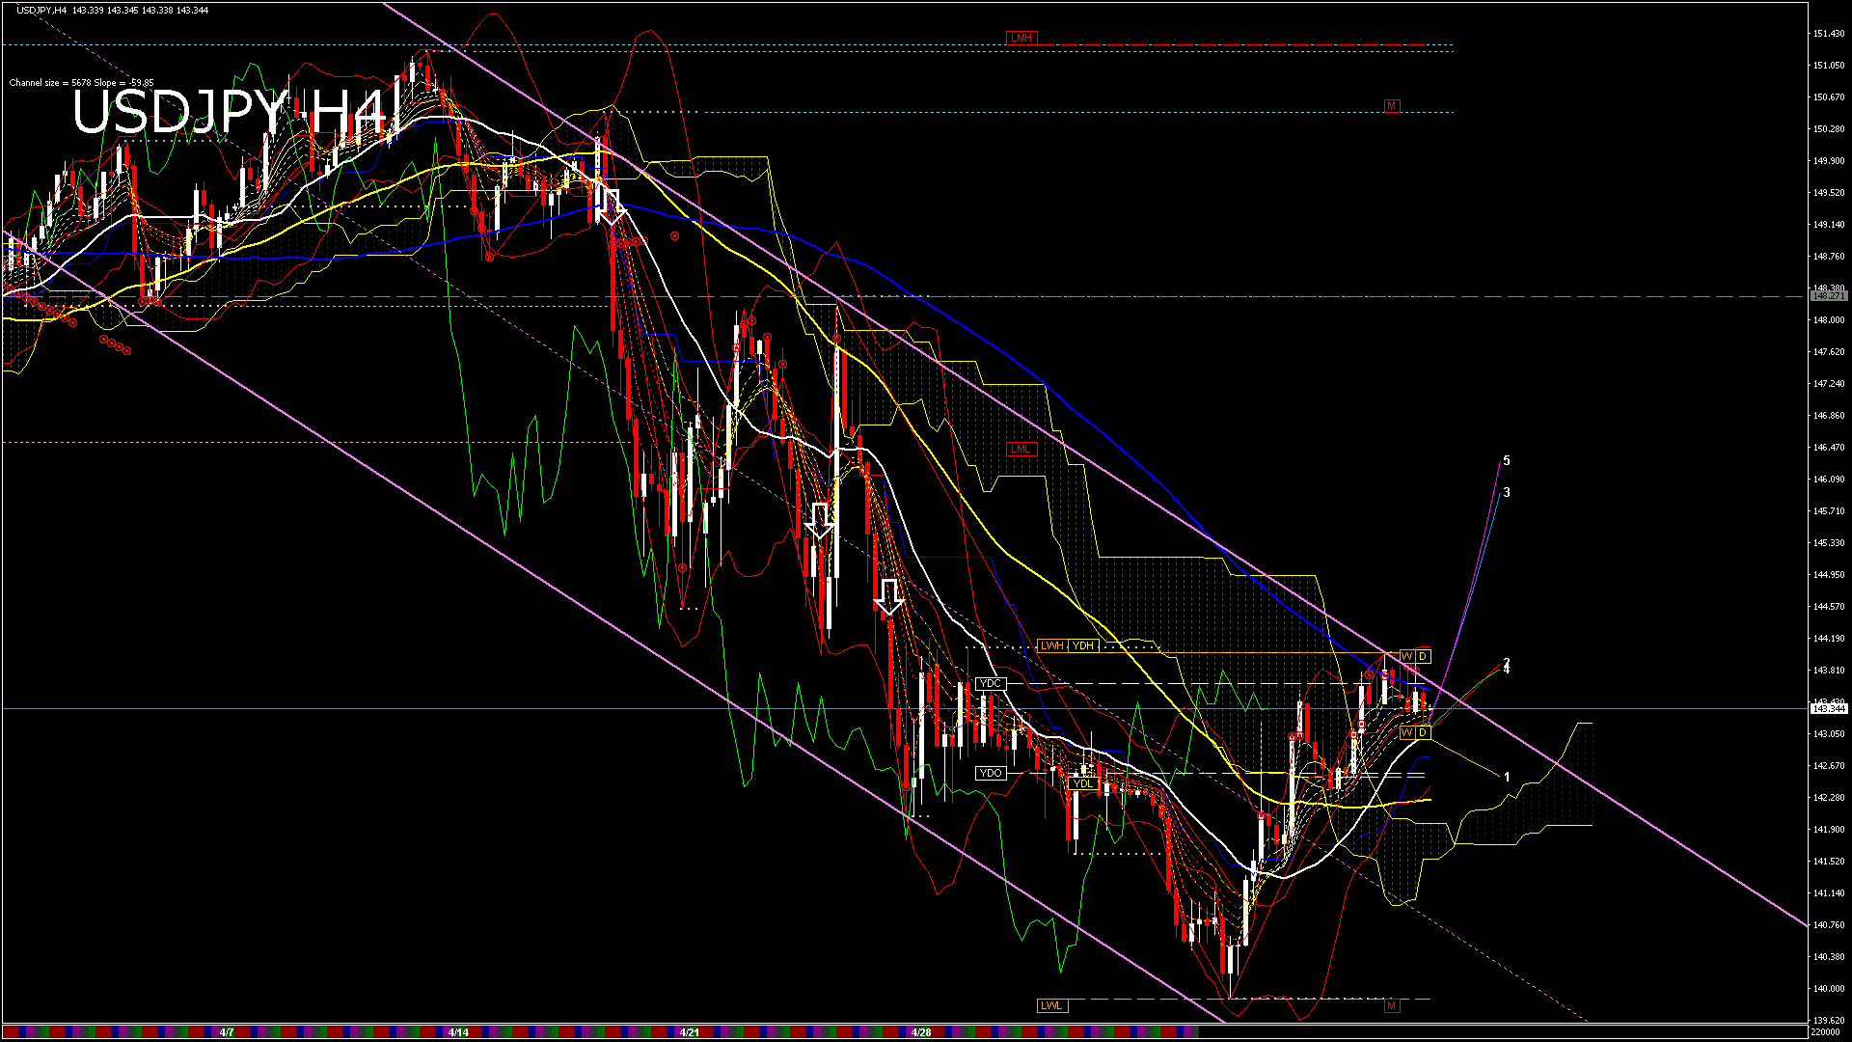Select forecast wave label 3
This screenshot has width=1852, height=1042.
[1507, 493]
